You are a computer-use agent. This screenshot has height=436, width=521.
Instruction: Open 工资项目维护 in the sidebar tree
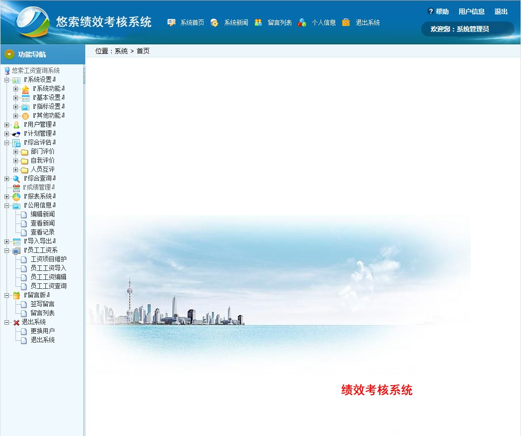[48, 259]
